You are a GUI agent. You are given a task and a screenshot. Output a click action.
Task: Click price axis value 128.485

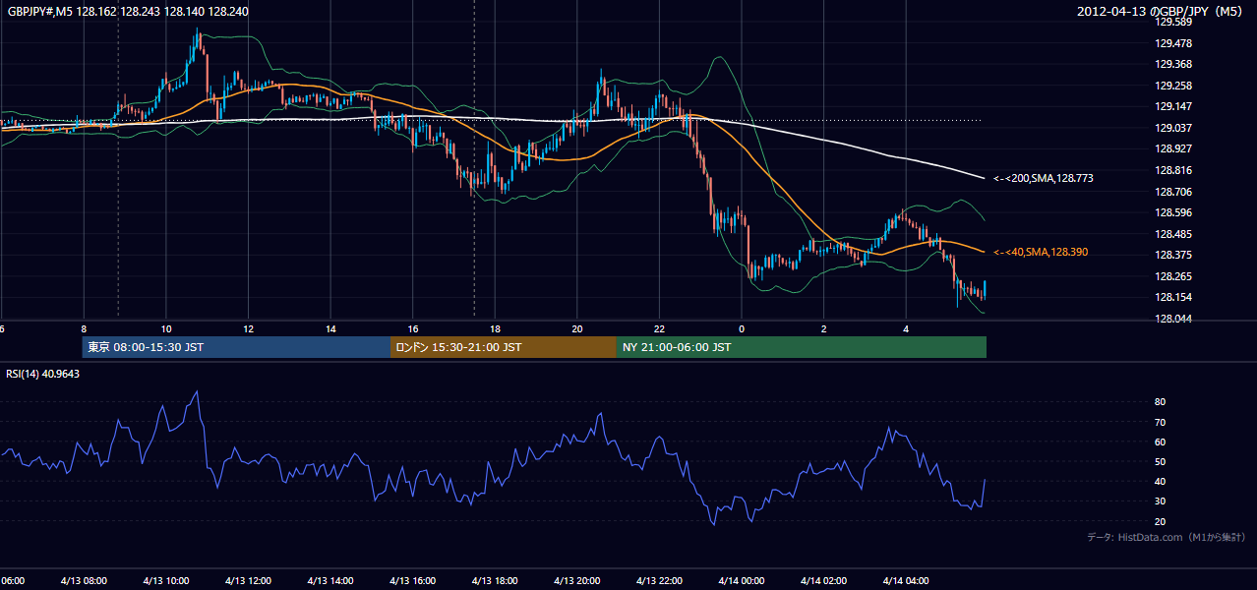tap(1173, 234)
